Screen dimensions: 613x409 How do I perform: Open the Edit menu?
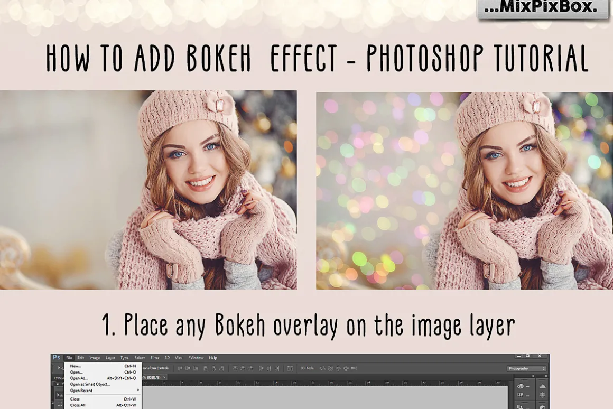point(80,358)
